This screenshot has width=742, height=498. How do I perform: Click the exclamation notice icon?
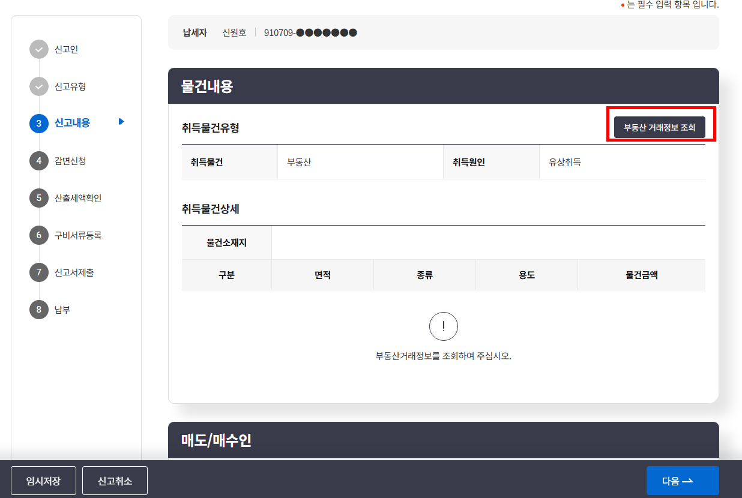coord(443,326)
